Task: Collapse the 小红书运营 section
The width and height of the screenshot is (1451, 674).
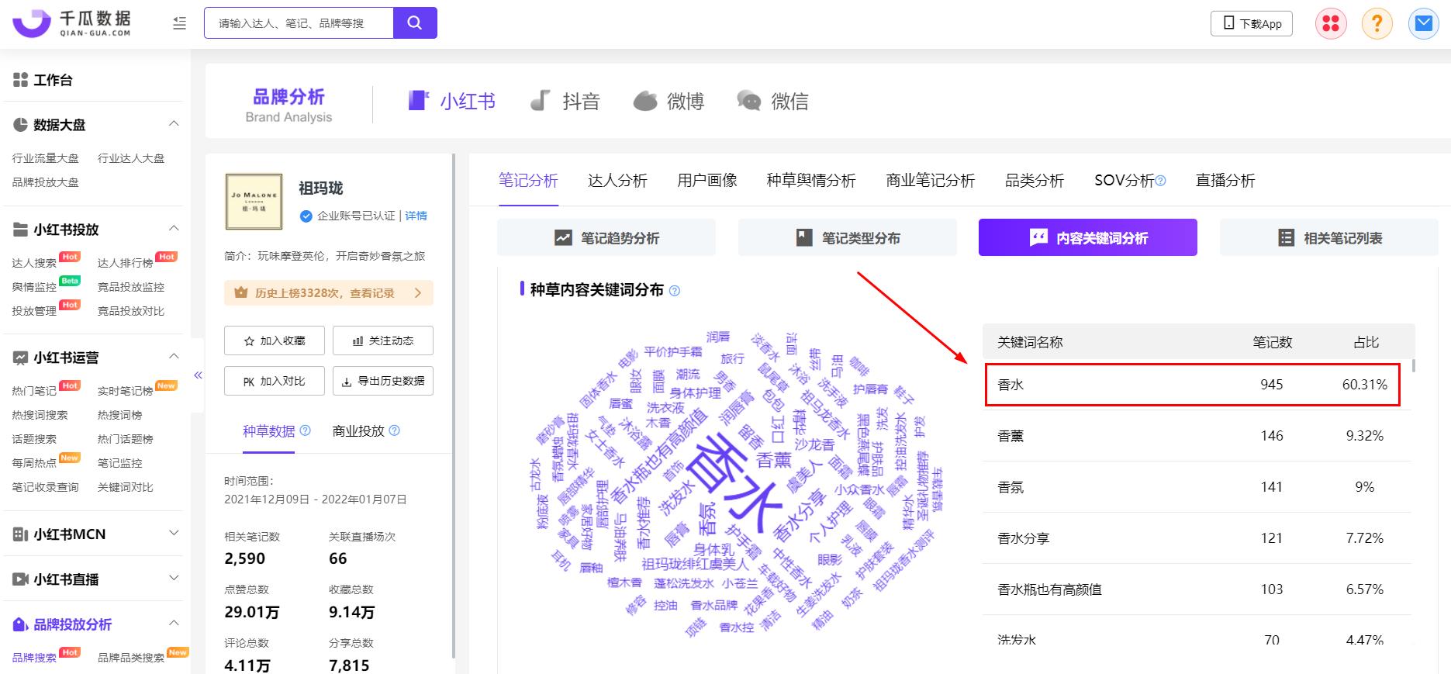Action: click(x=174, y=357)
